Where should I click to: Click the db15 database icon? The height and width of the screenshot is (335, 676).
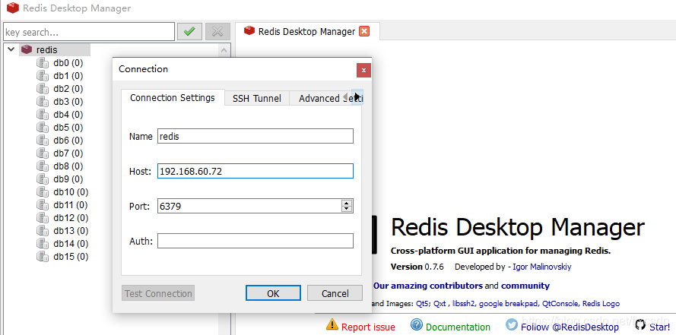tap(43, 257)
